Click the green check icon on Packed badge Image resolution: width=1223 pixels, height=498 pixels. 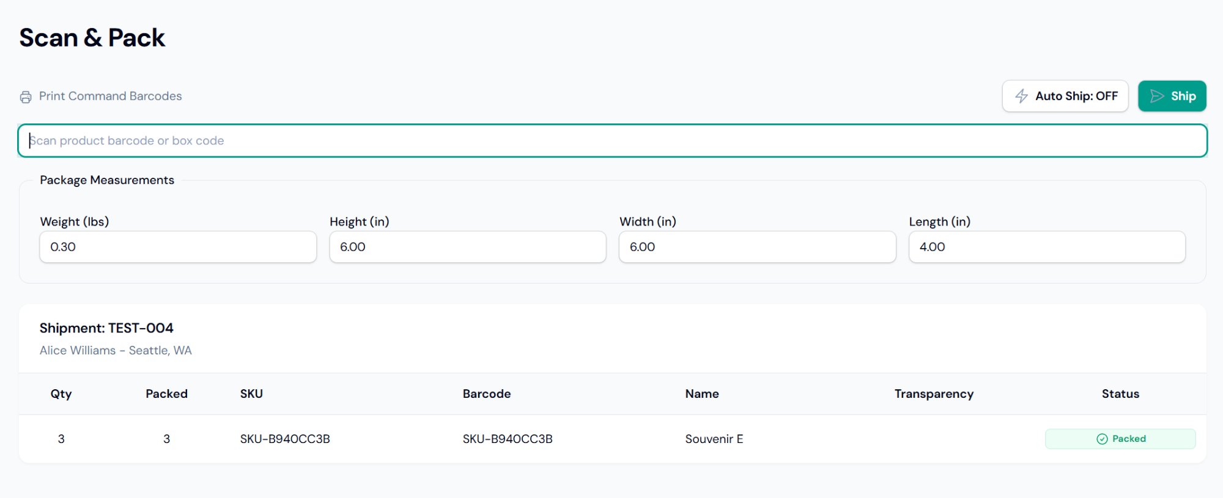click(x=1103, y=439)
